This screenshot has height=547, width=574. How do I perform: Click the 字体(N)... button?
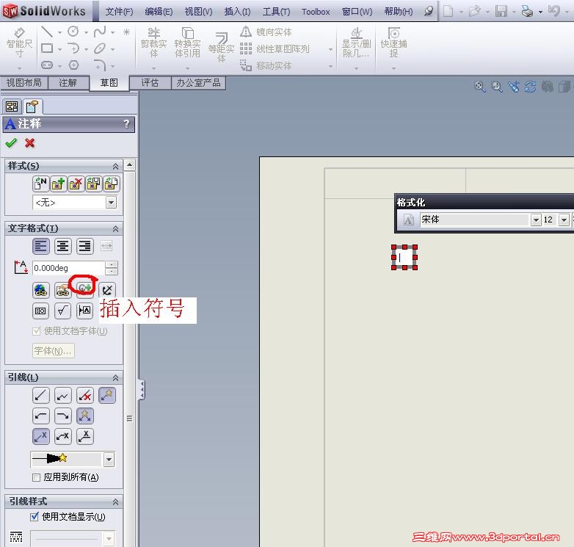[54, 351]
